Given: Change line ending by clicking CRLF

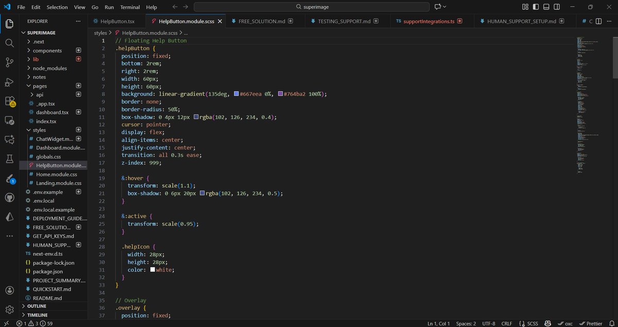Looking at the screenshot, I should coord(506,323).
